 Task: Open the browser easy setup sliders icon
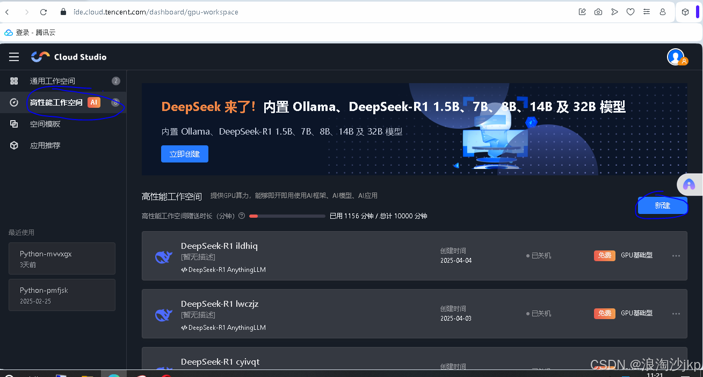pyautogui.click(x=647, y=12)
